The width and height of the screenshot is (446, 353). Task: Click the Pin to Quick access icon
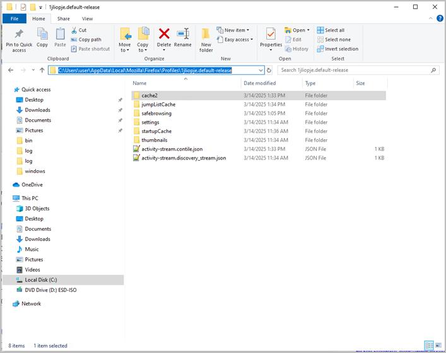[19, 34]
